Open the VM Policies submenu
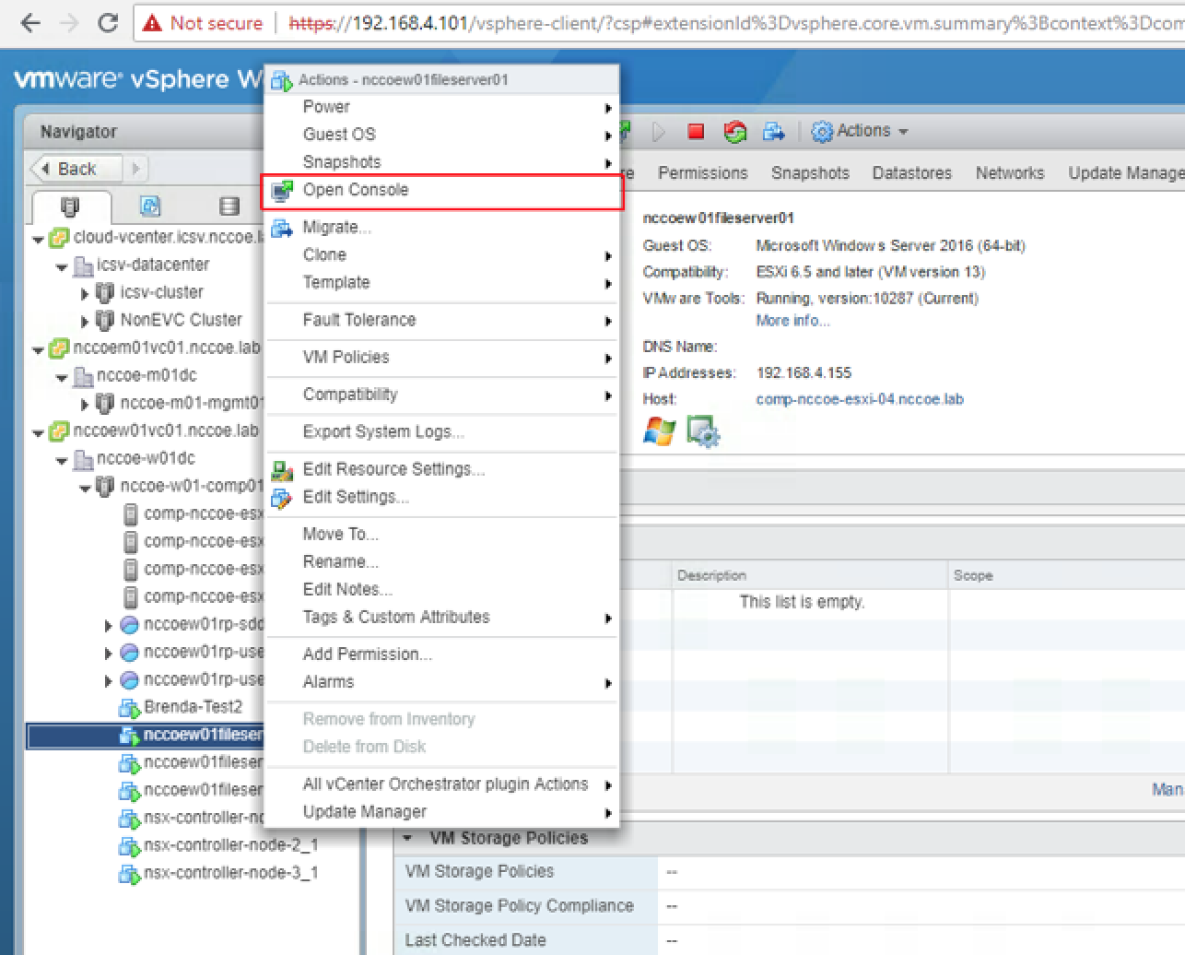The image size is (1185, 955). (x=442, y=358)
